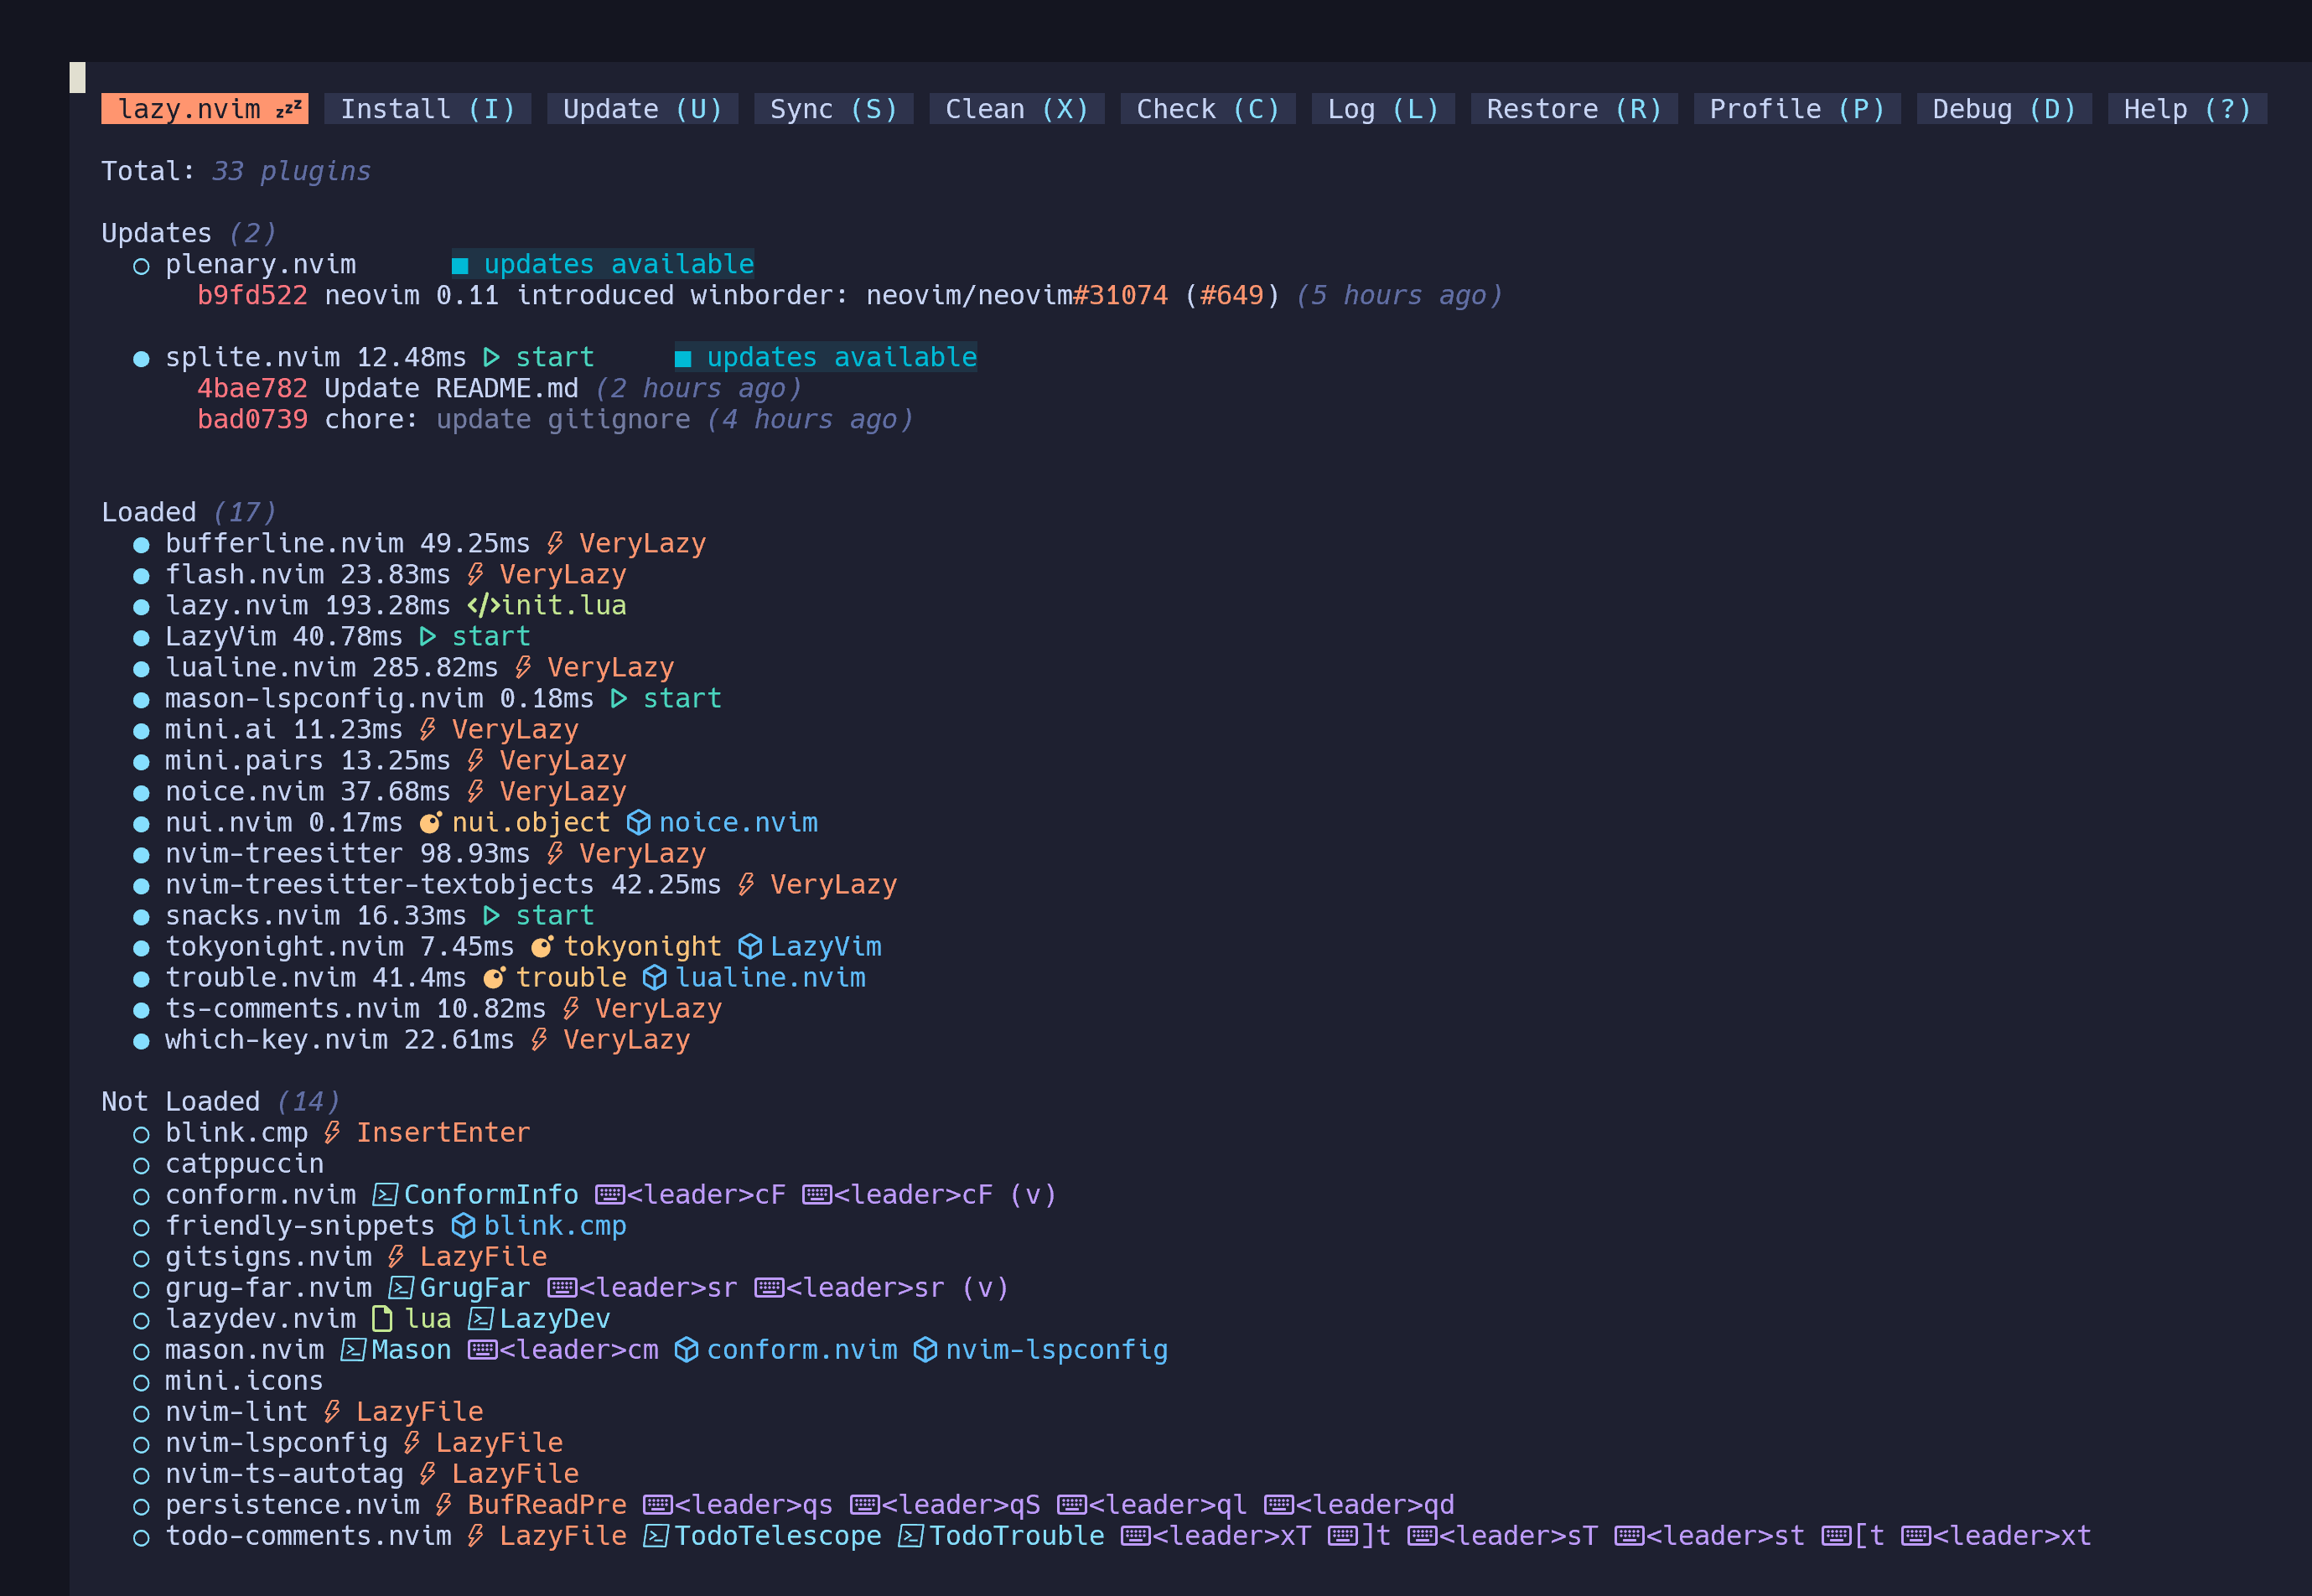Open Help (?) page
Viewport: 2312px width, 1596px height.
(x=2187, y=109)
